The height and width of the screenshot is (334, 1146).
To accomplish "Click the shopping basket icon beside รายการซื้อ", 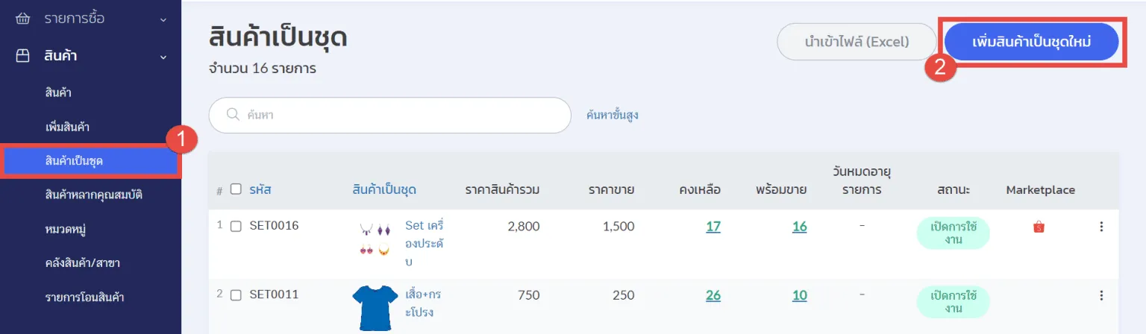I will tap(23, 19).
